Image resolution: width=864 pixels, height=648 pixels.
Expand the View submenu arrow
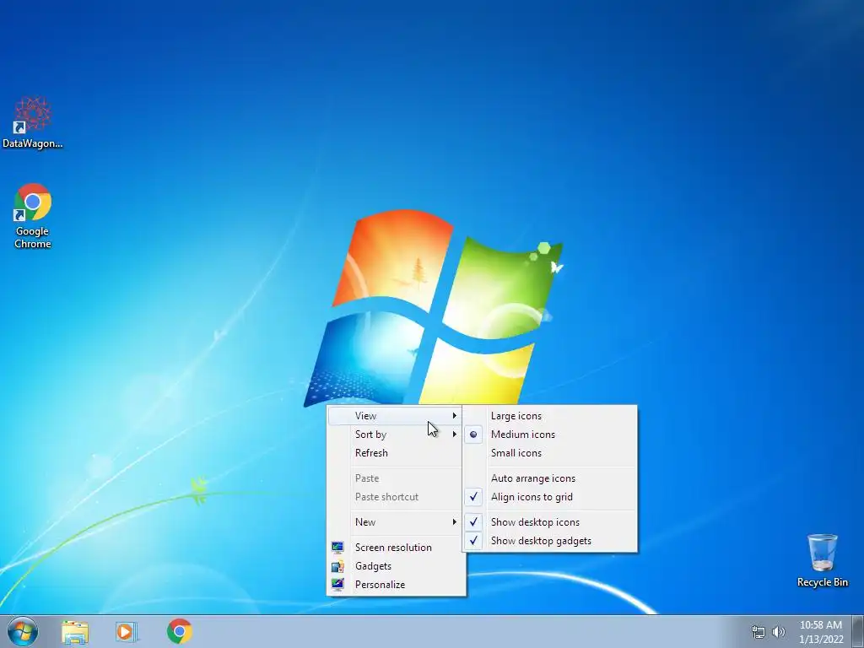point(455,415)
